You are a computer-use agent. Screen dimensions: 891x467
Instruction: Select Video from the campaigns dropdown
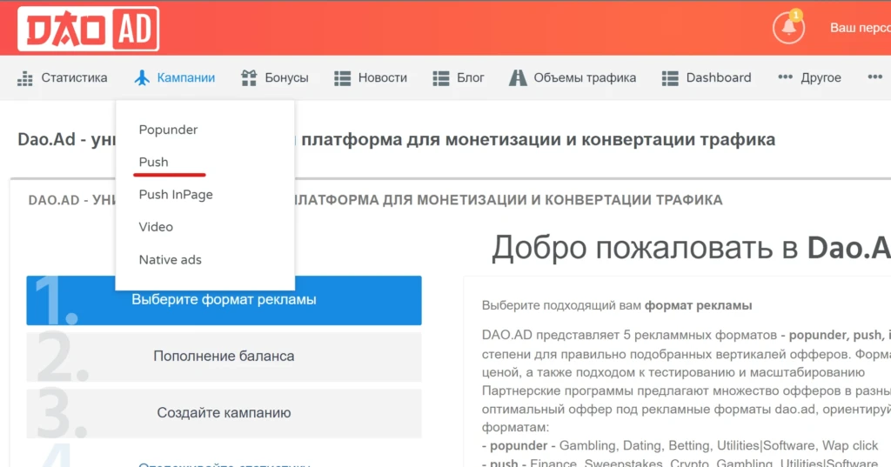click(x=156, y=227)
